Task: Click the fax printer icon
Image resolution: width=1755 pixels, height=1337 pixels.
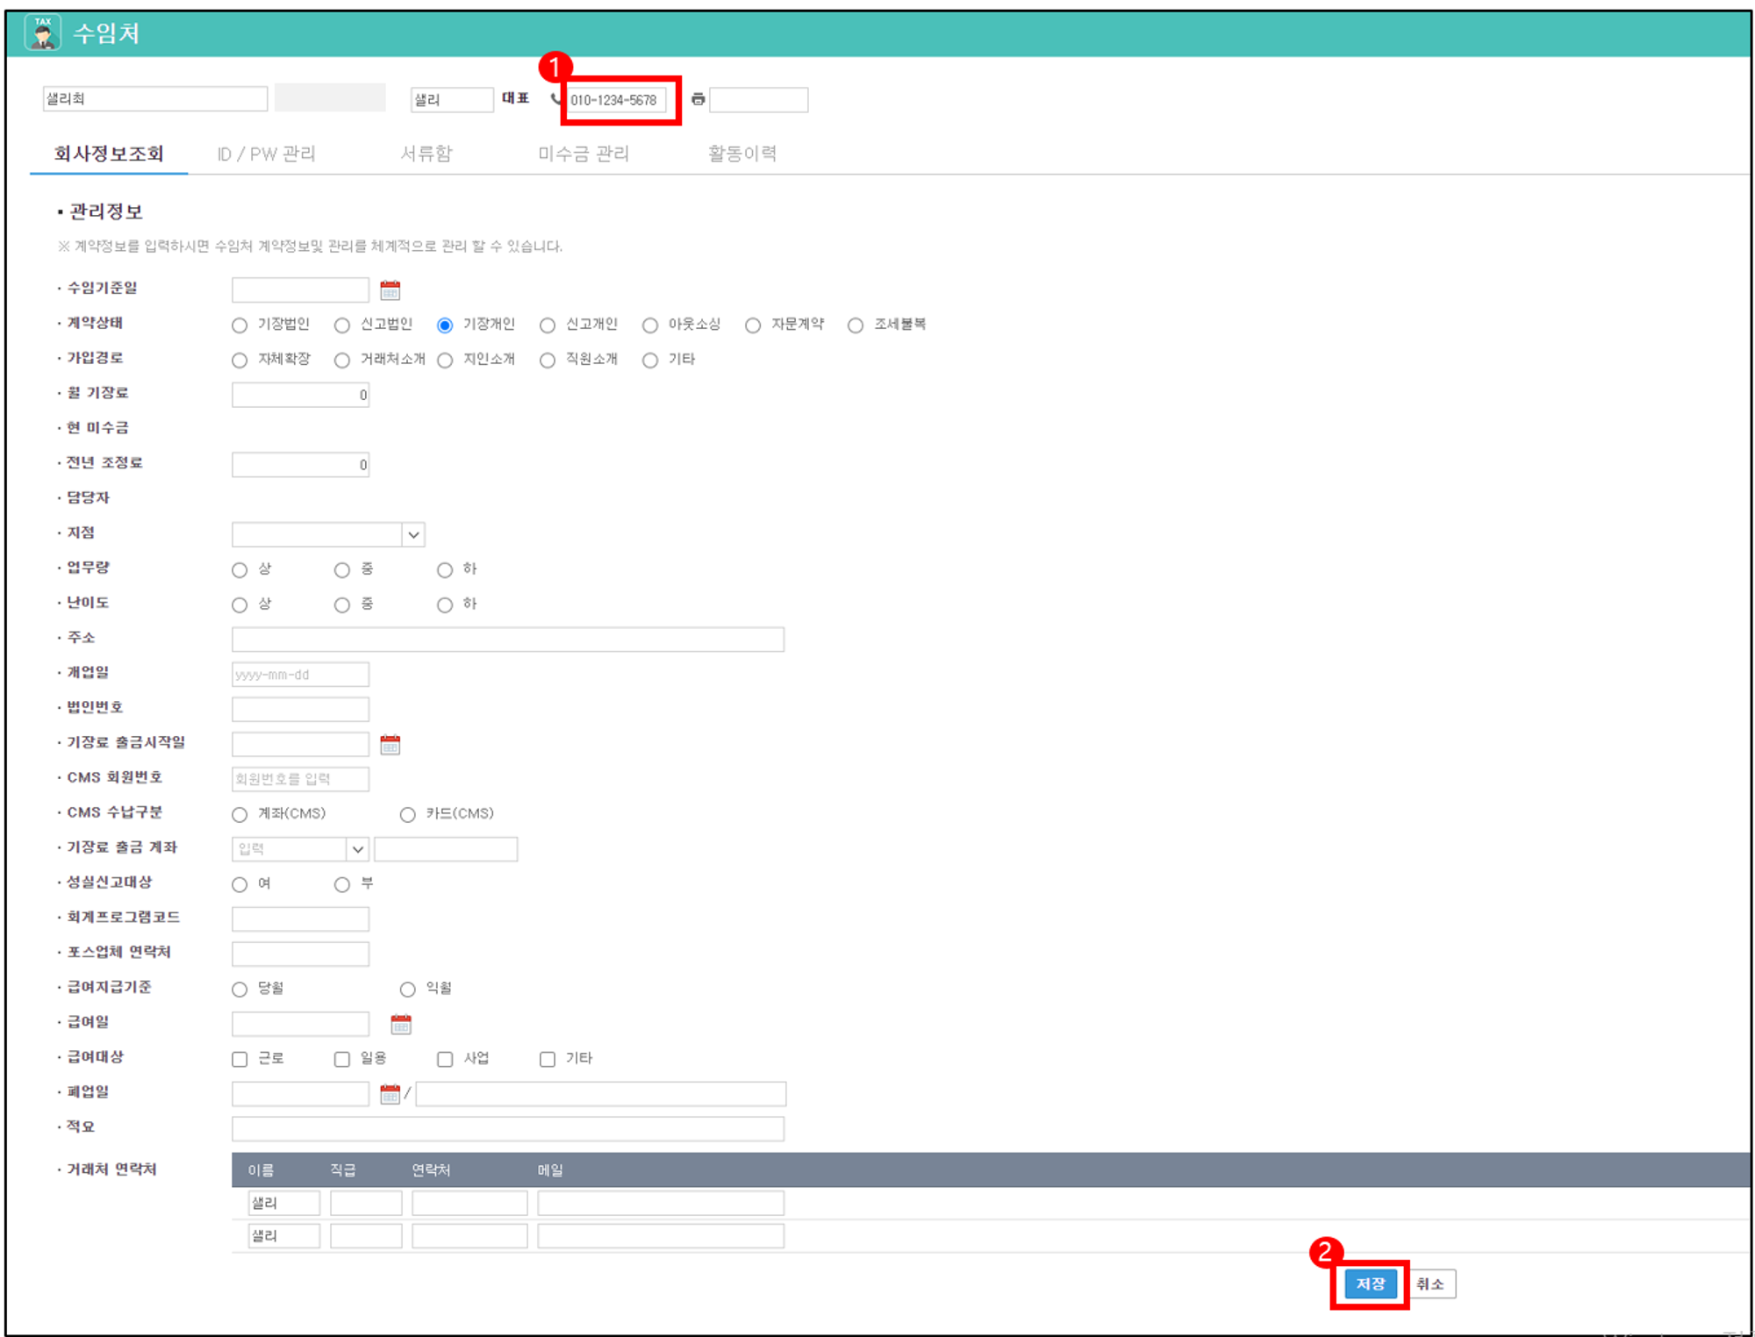Action: [x=698, y=99]
